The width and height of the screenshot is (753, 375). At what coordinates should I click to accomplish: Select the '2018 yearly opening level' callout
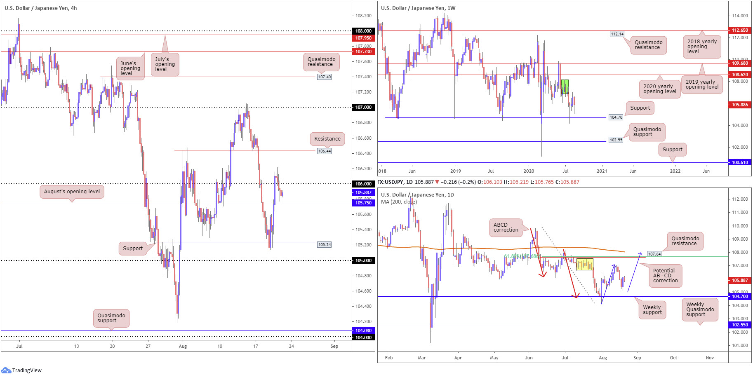702,47
